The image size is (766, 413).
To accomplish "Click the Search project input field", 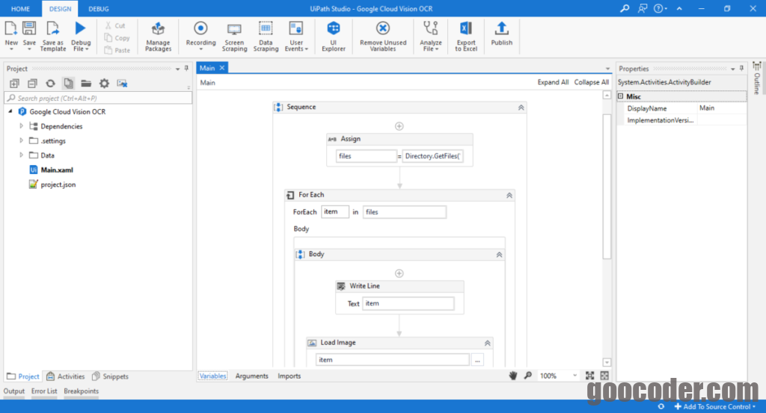I will coord(97,98).
